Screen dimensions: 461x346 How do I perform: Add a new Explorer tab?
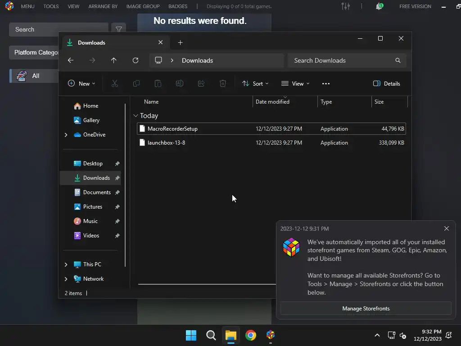[x=180, y=43]
